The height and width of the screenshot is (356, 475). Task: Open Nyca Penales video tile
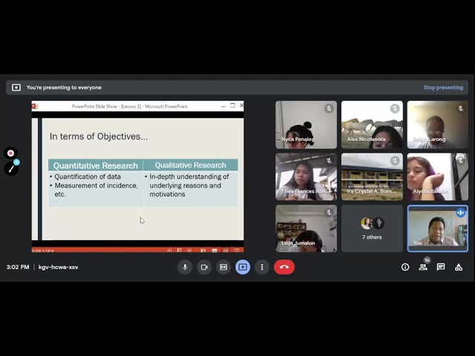(x=306, y=125)
